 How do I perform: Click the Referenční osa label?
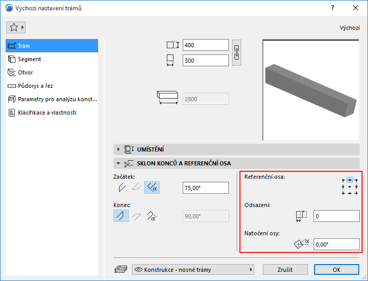(x=264, y=177)
